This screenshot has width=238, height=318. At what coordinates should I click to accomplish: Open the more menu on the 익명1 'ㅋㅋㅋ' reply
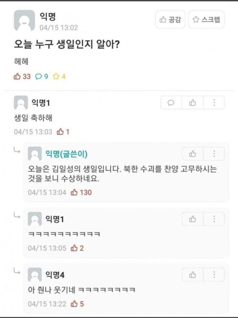[214, 219]
